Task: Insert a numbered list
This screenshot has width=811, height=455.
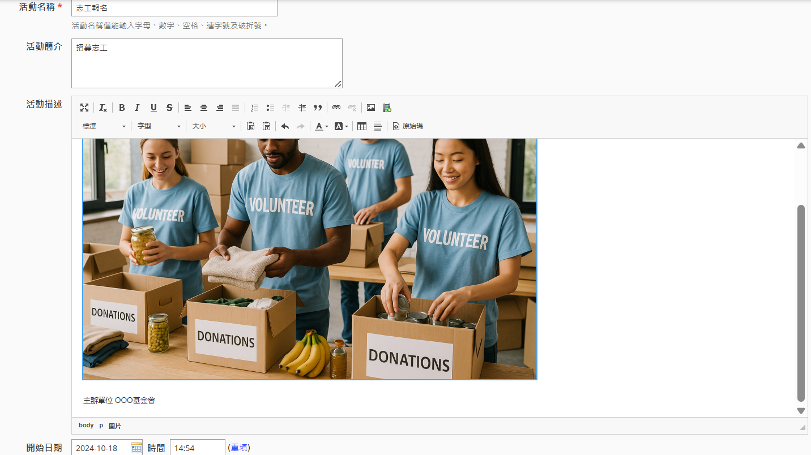Action: (254, 108)
